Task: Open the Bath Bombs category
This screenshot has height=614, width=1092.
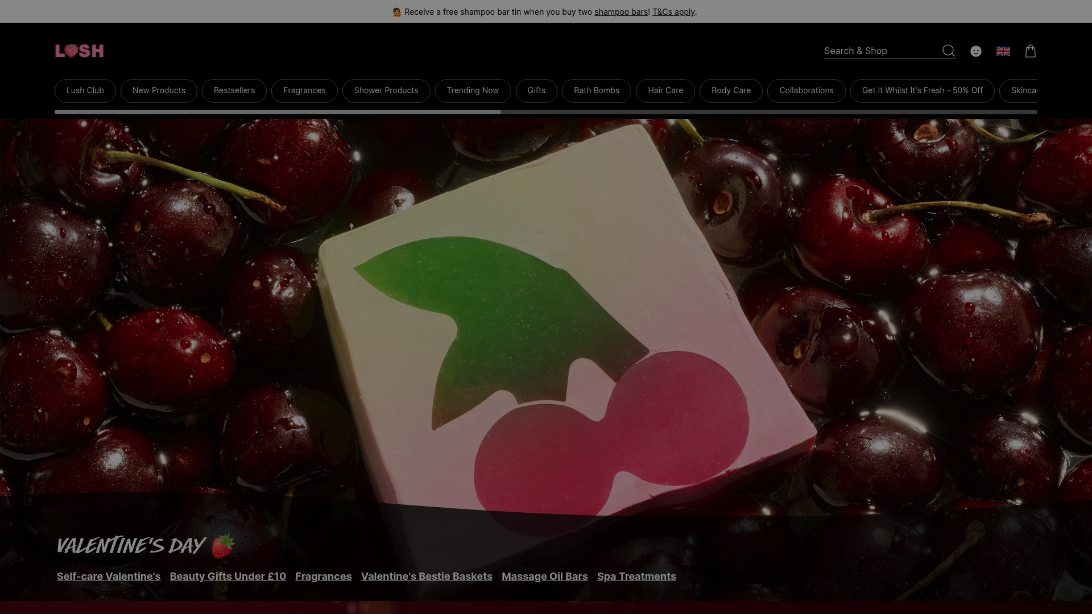Action: pos(597,91)
